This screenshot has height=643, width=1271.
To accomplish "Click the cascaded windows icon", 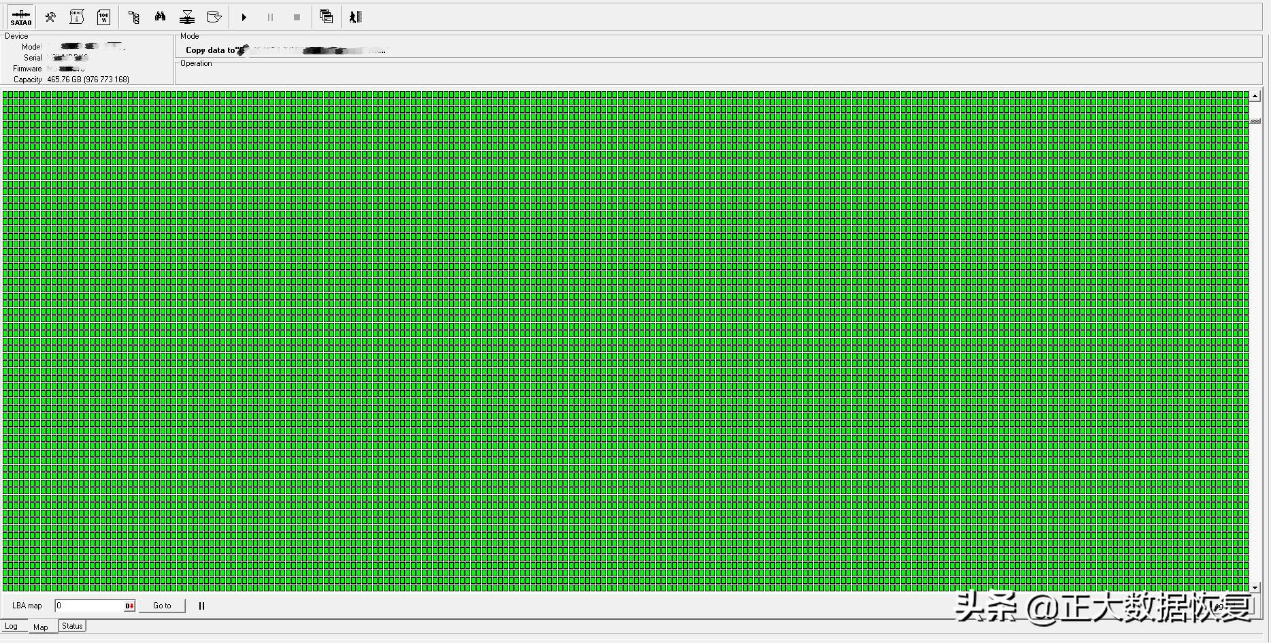I will coord(327,17).
